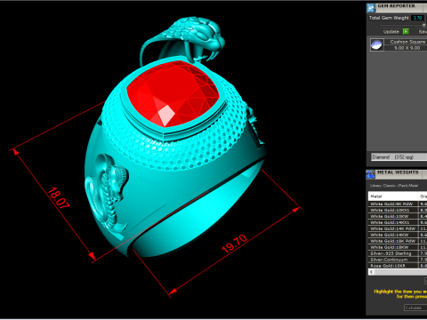Click the Total Gem Weight value field
This screenshot has height=320, width=427.
coord(418,18)
